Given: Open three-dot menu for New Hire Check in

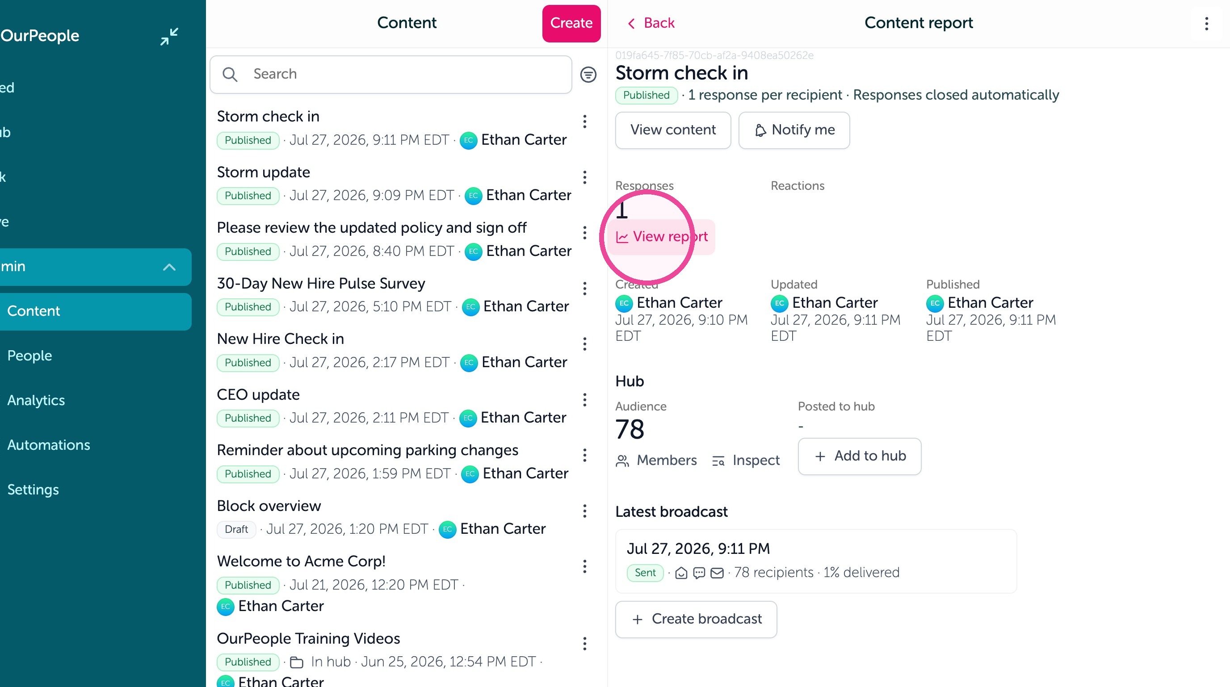Looking at the screenshot, I should tap(584, 344).
